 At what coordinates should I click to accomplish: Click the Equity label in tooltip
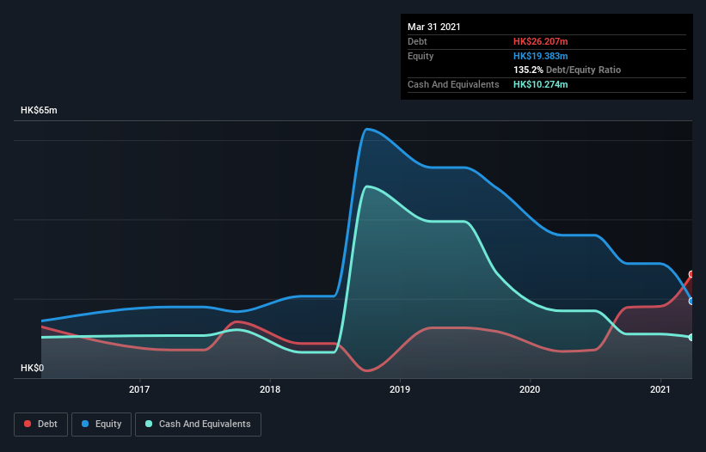tap(421, 56)
